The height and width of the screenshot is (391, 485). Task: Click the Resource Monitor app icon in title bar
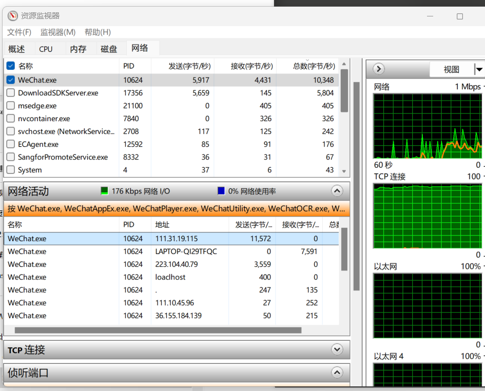coord(12,16)
